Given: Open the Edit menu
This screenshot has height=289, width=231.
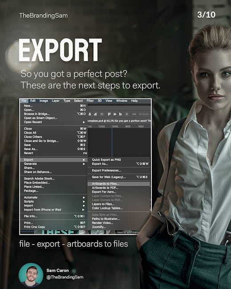Looking at the screenshot, I should coord(33,101).
